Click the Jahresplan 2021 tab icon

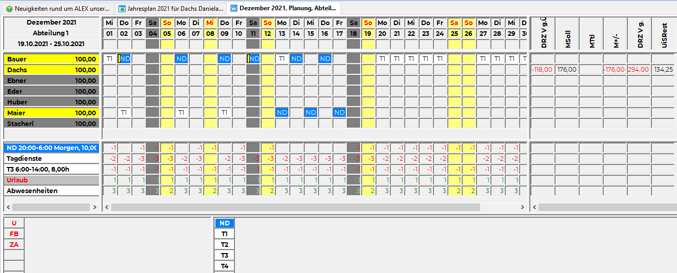click(122, 9)
